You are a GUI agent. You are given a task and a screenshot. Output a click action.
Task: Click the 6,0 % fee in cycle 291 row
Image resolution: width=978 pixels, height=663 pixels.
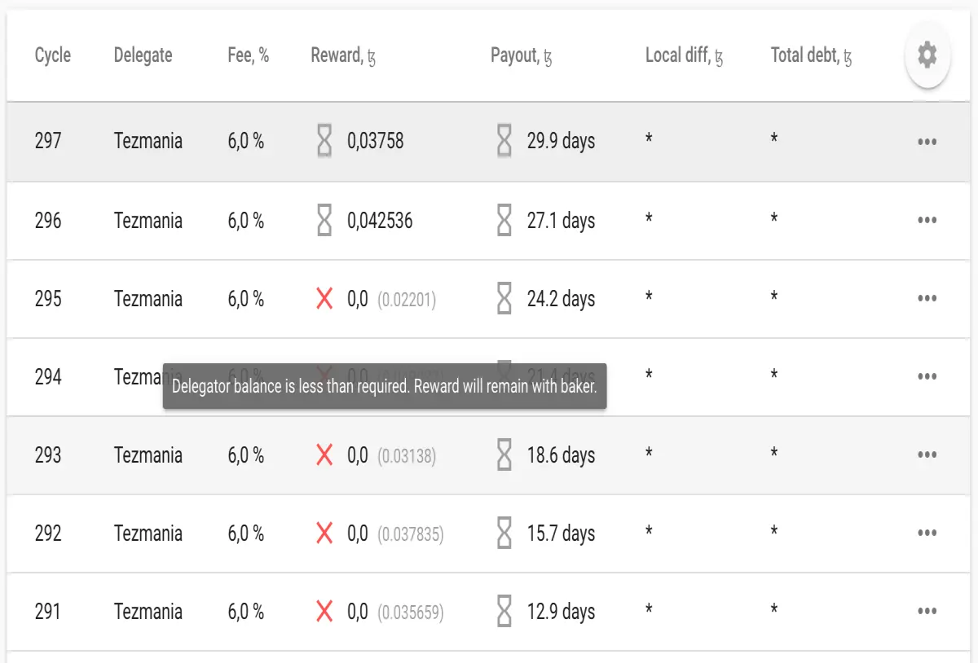[246, 612]
